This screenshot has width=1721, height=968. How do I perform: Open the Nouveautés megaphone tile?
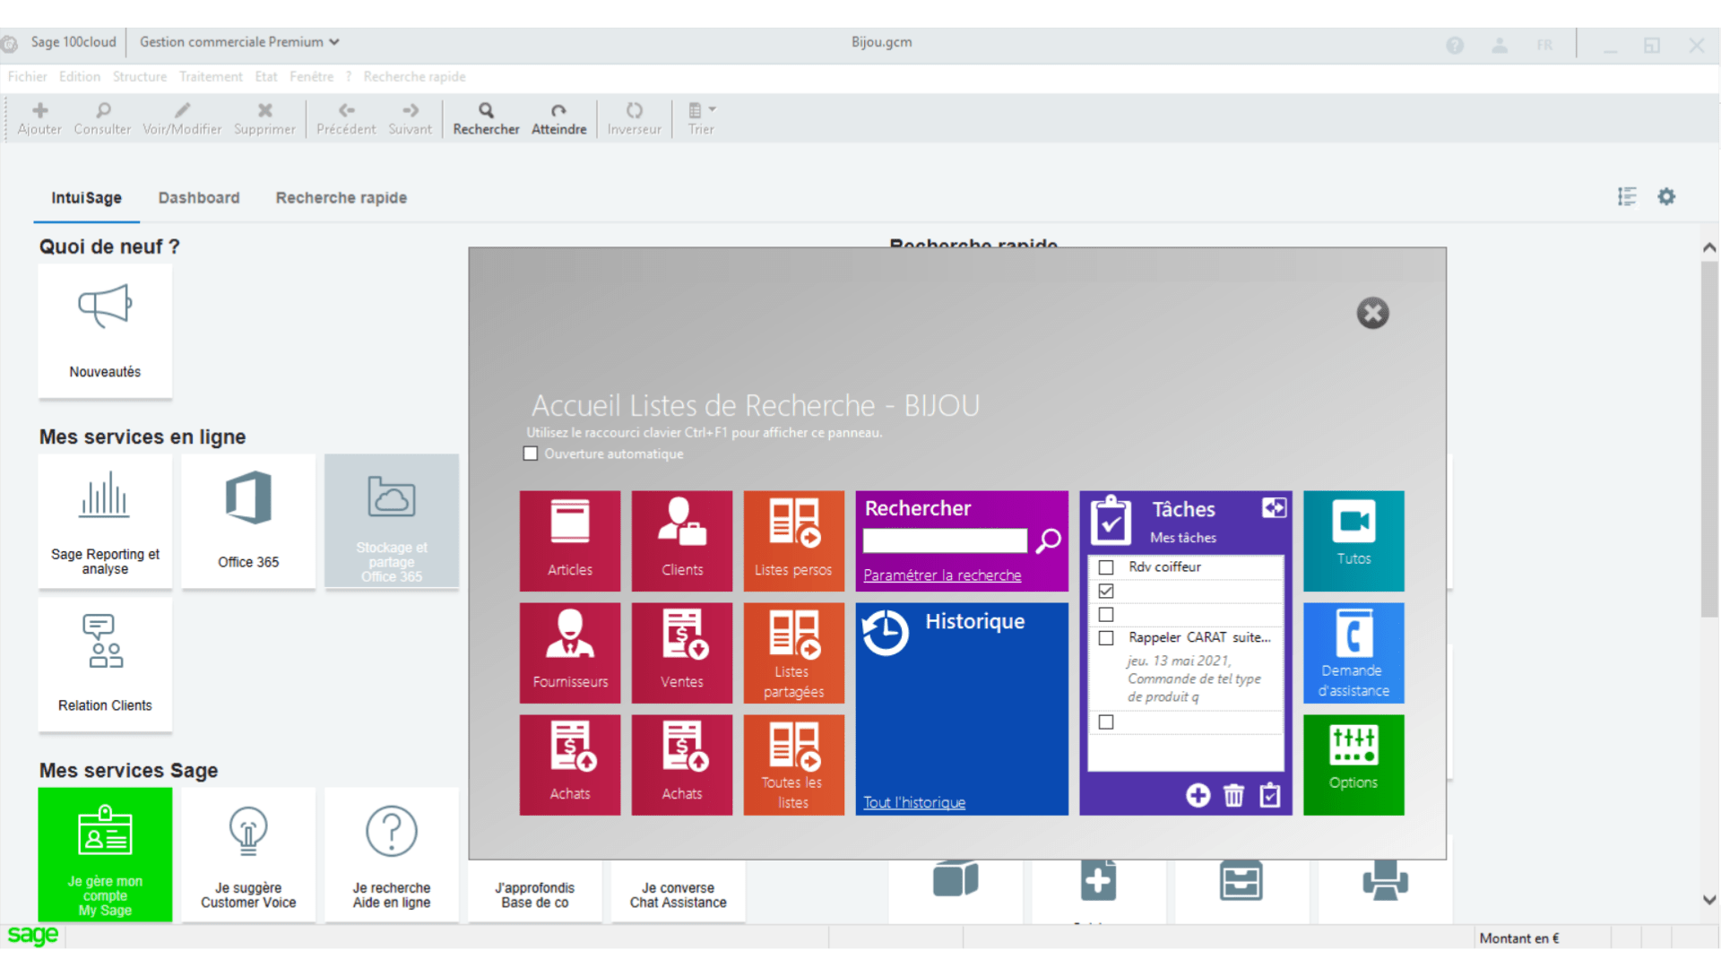point(105,331)
